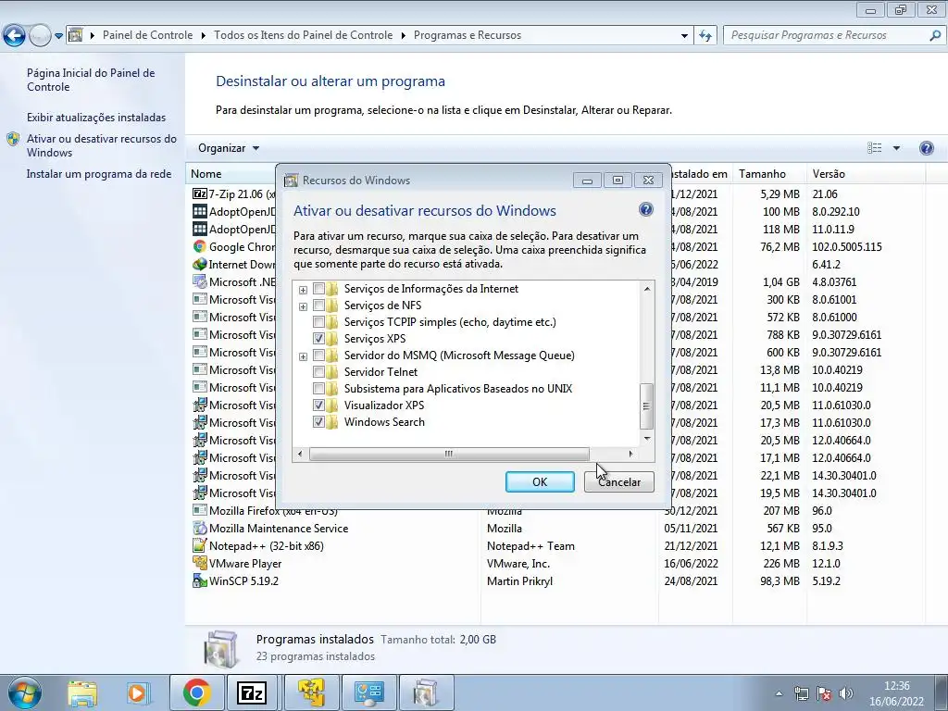Image resolution: width=948 pixels, height=711 pixels.
Task: Open address bar history dropdown
Action: point(684,36)
